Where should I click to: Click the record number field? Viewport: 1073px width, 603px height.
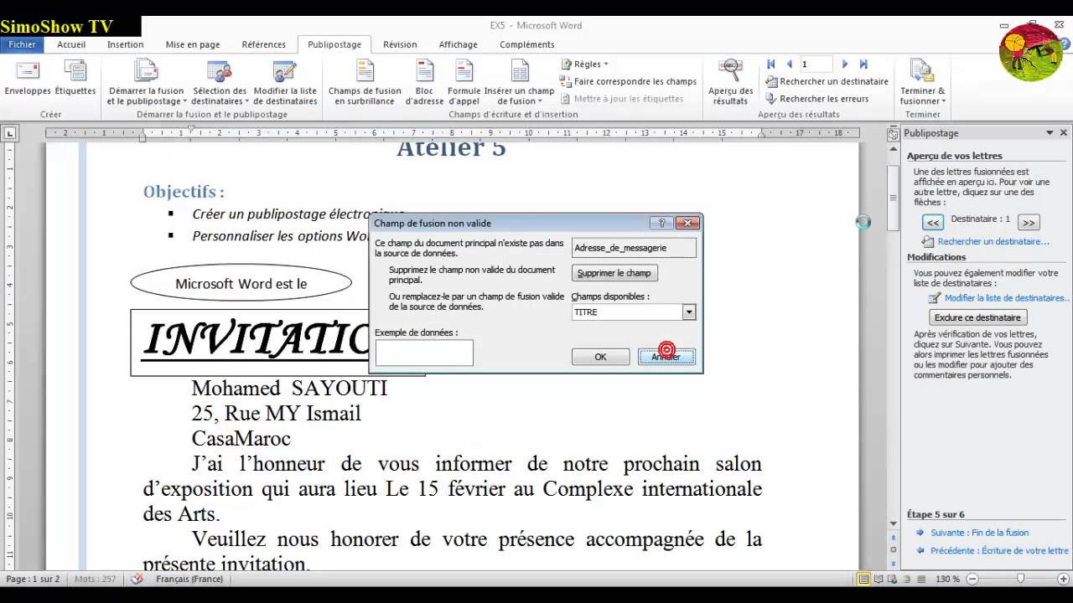click(x=816, y=64)
